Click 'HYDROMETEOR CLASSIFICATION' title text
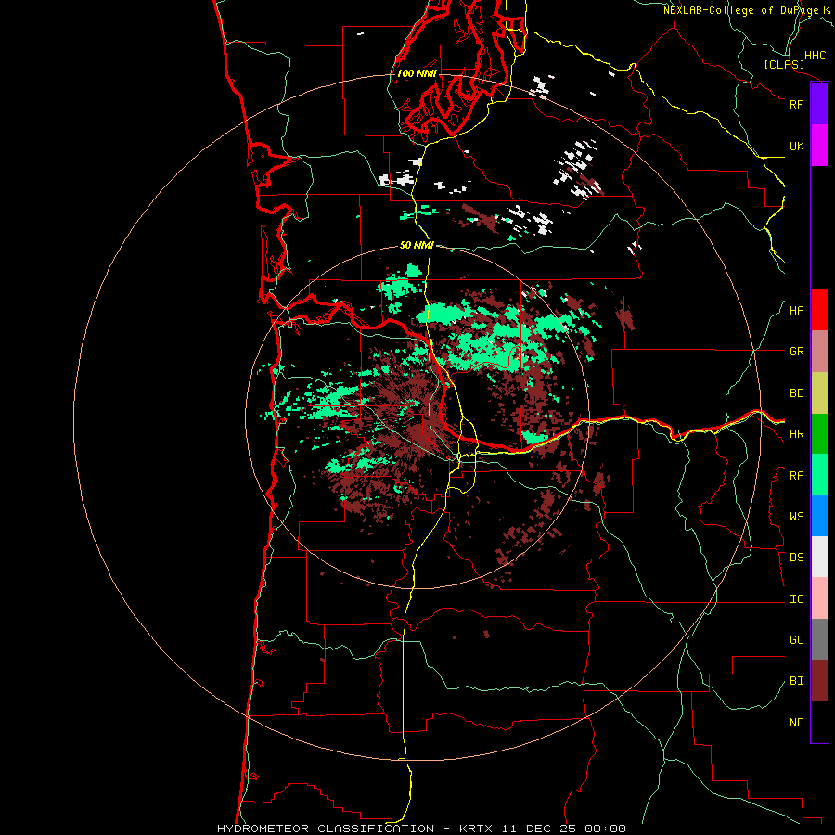The width and height of the screenshot is (835, 835). pyautogui.click(x=326, y=829)
